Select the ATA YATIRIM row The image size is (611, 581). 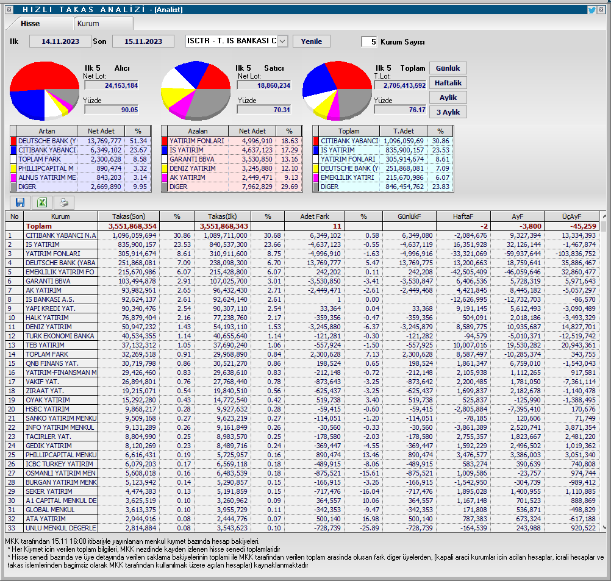[x=302, y=519]
